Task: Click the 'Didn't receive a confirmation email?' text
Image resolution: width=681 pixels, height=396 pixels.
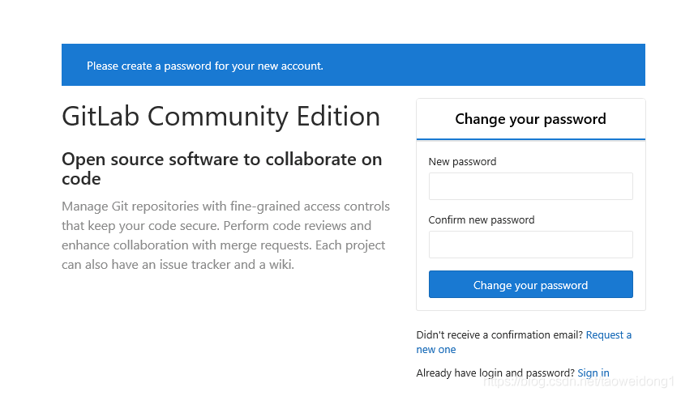Action: [x=499, y=334]
